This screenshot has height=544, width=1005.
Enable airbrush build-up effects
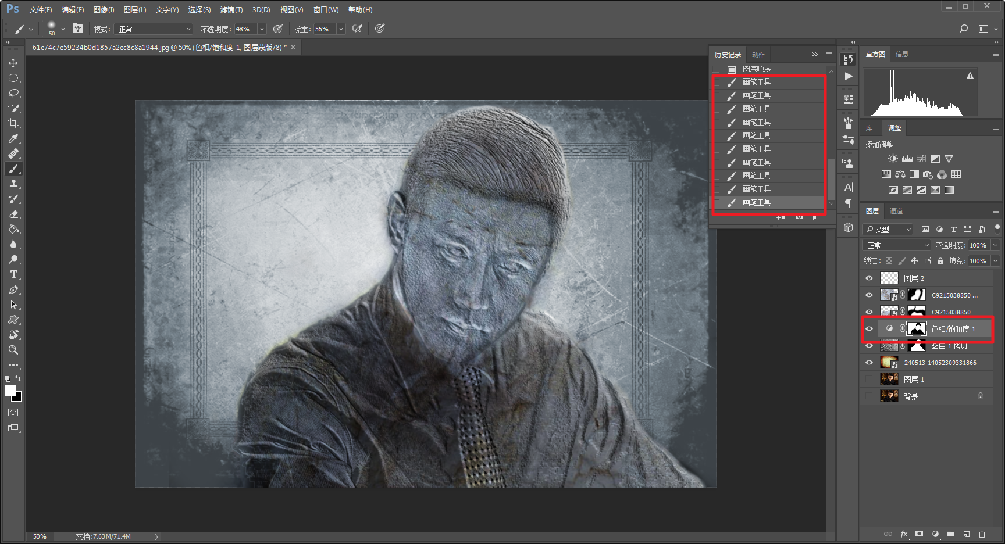pyautogui.click(x=357, y=28)
